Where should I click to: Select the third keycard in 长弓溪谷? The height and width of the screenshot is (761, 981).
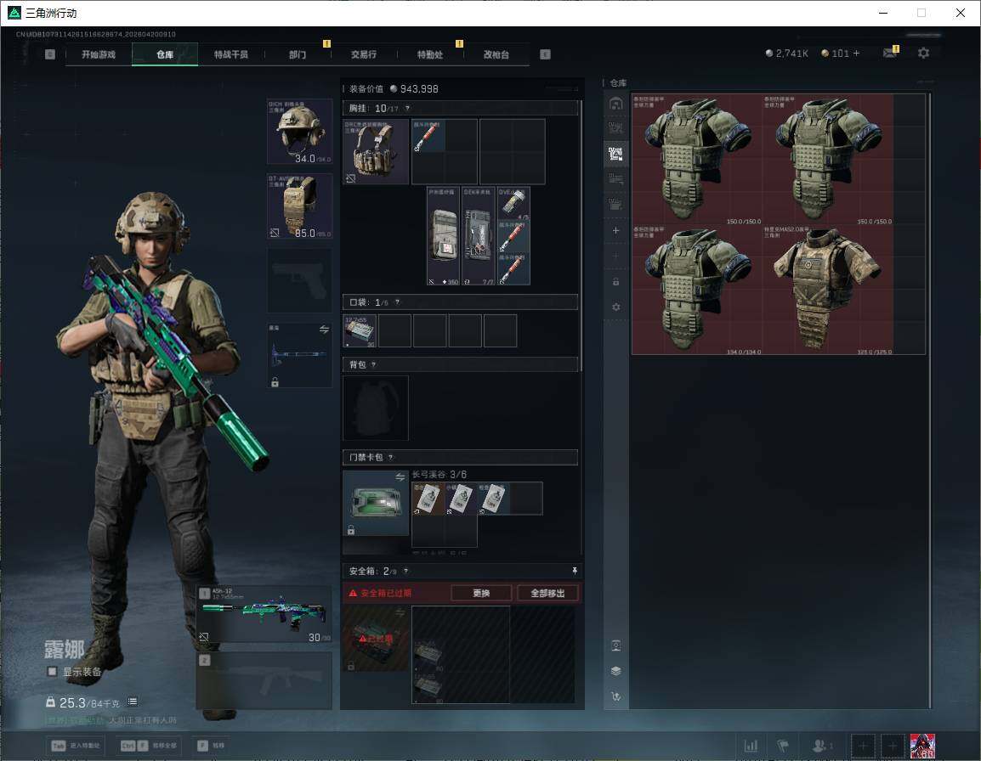494,499
